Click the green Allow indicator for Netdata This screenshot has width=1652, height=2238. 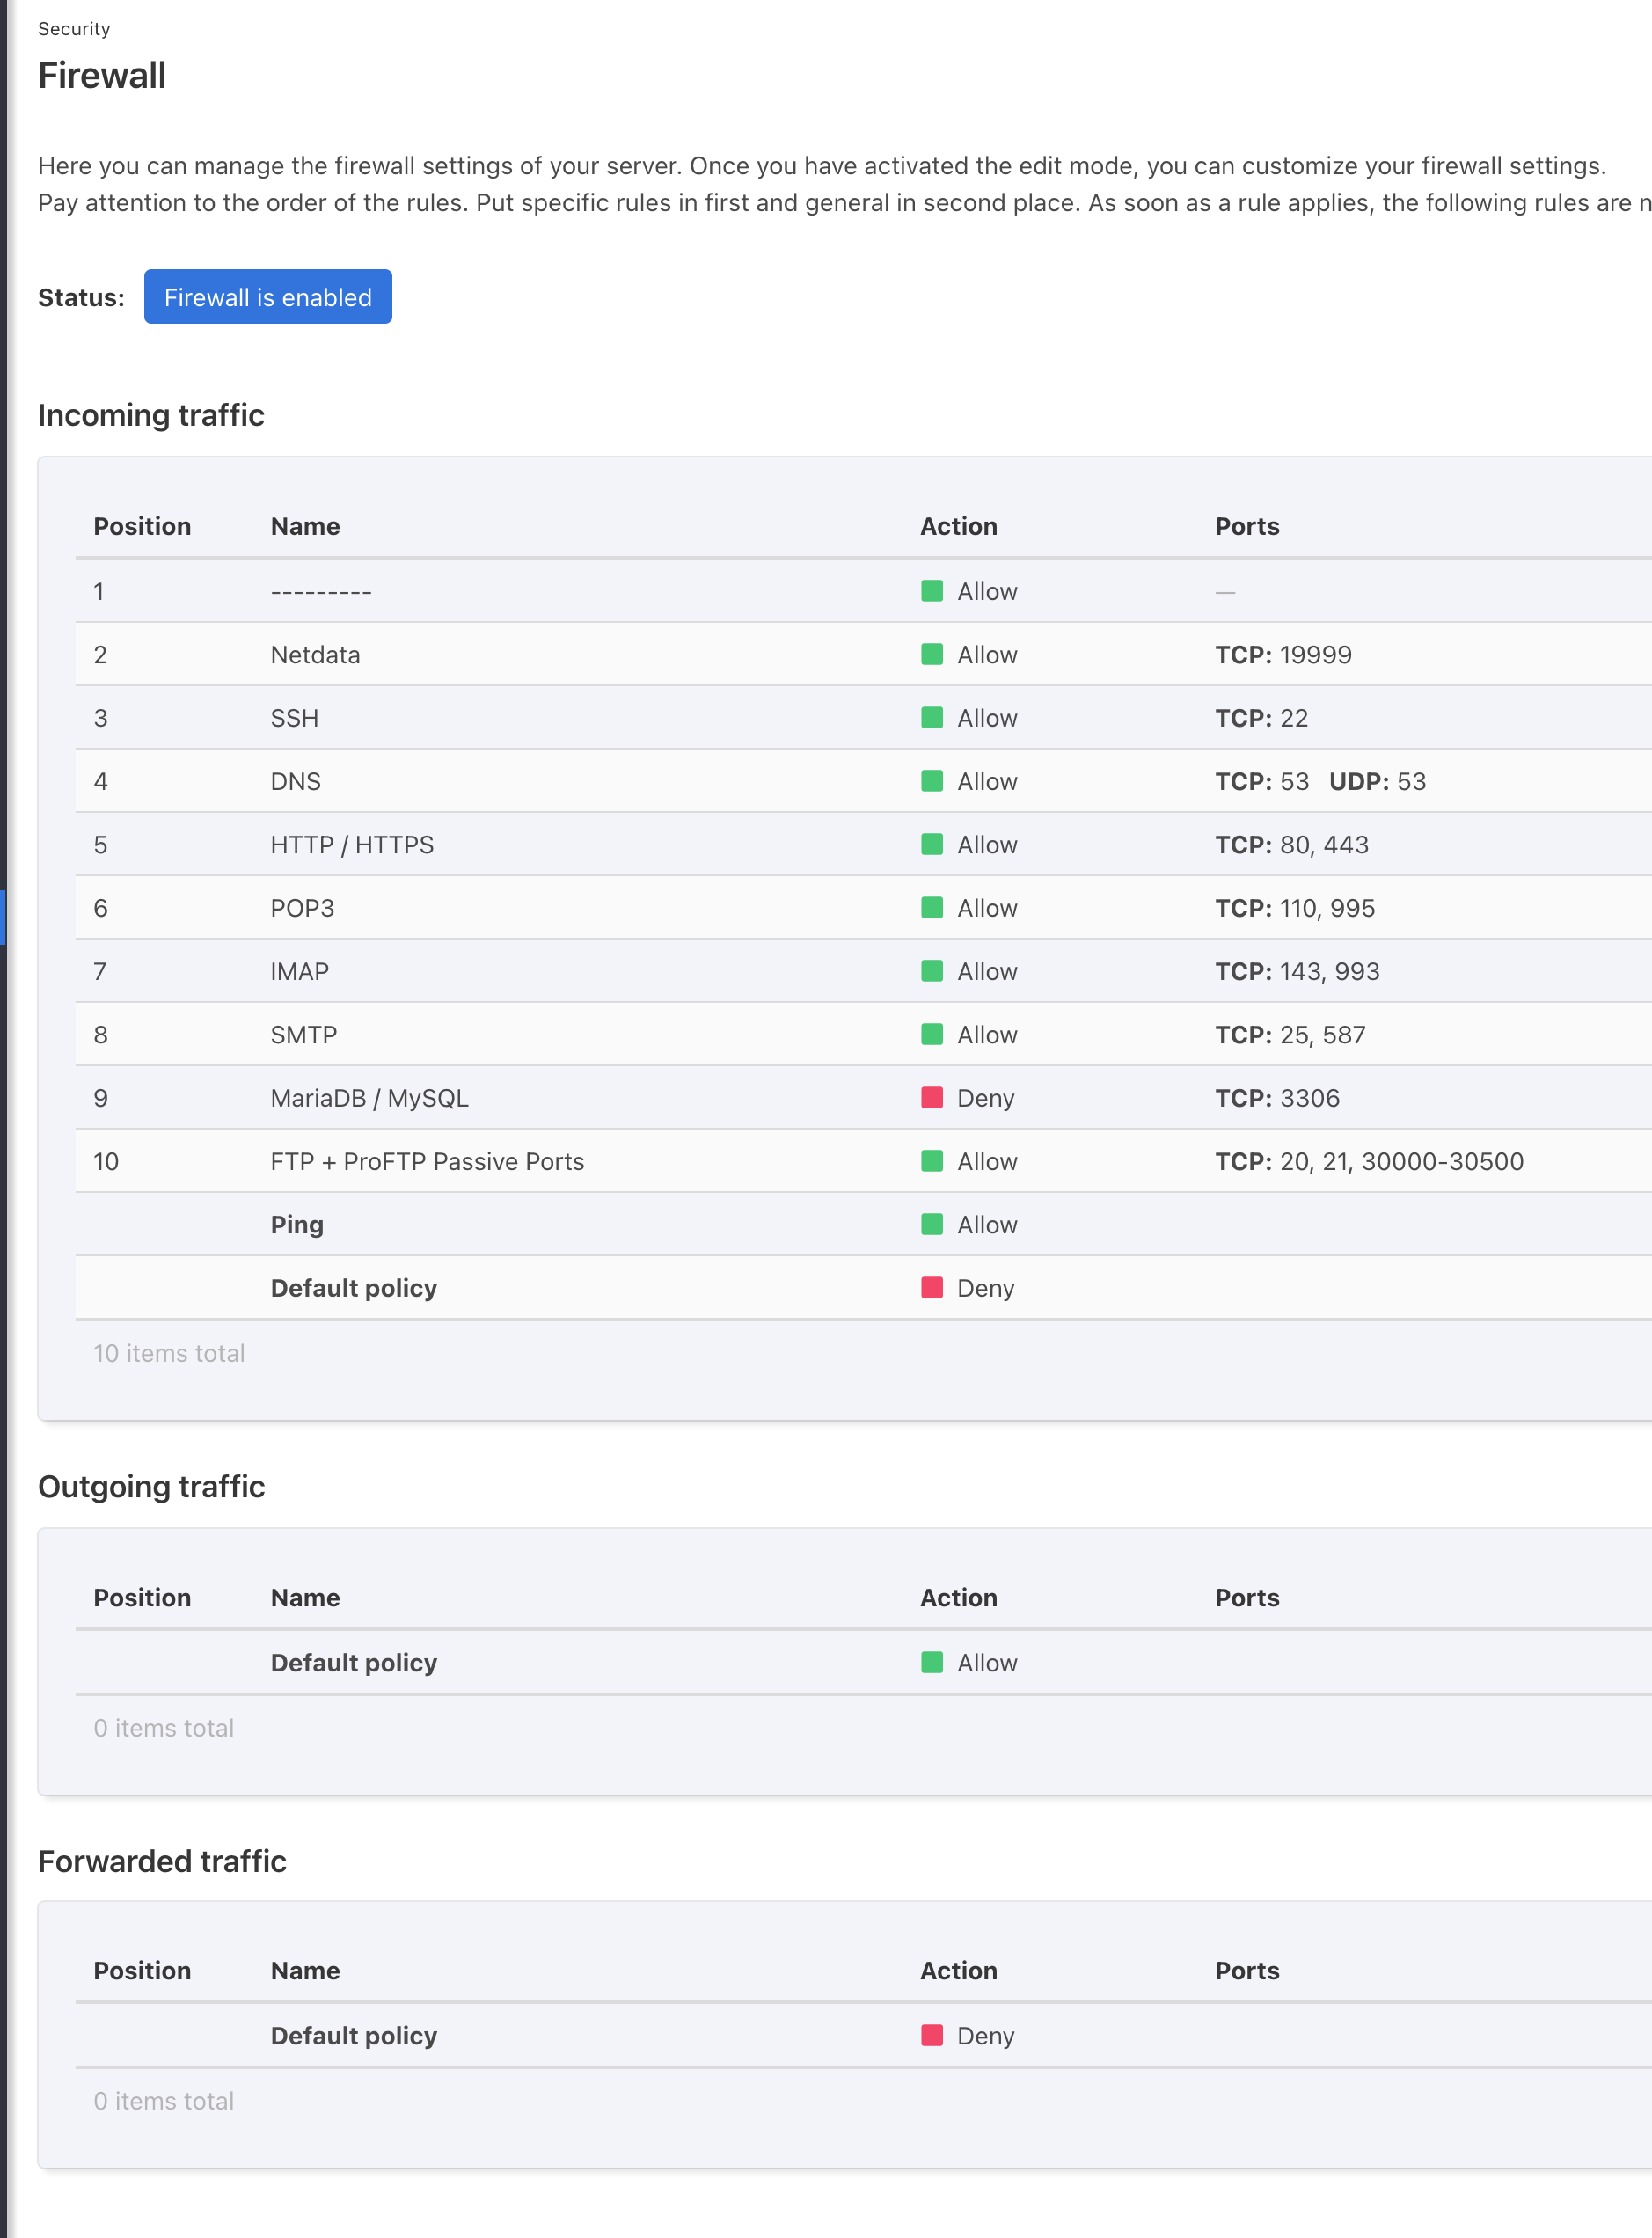[x=931, y=654]
